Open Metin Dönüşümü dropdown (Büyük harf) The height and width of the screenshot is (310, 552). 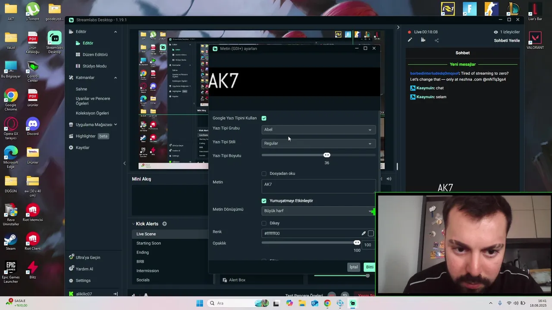pyautogui.click(x=318, y=211)
